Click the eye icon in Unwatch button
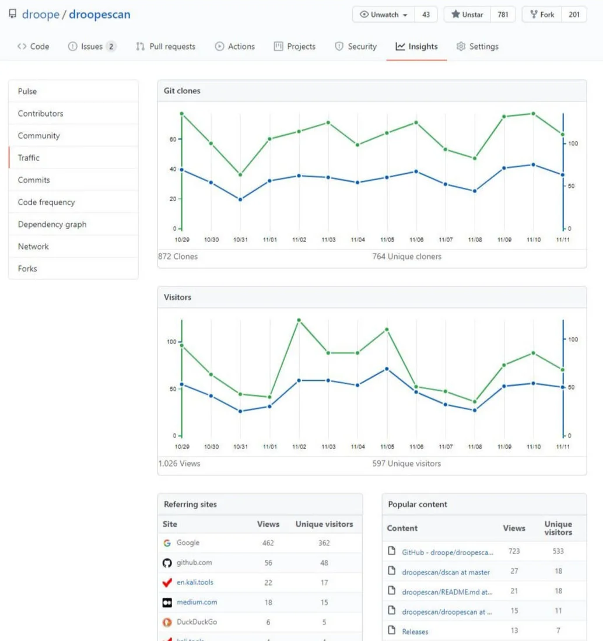603x641 pixels. (364, 15)
